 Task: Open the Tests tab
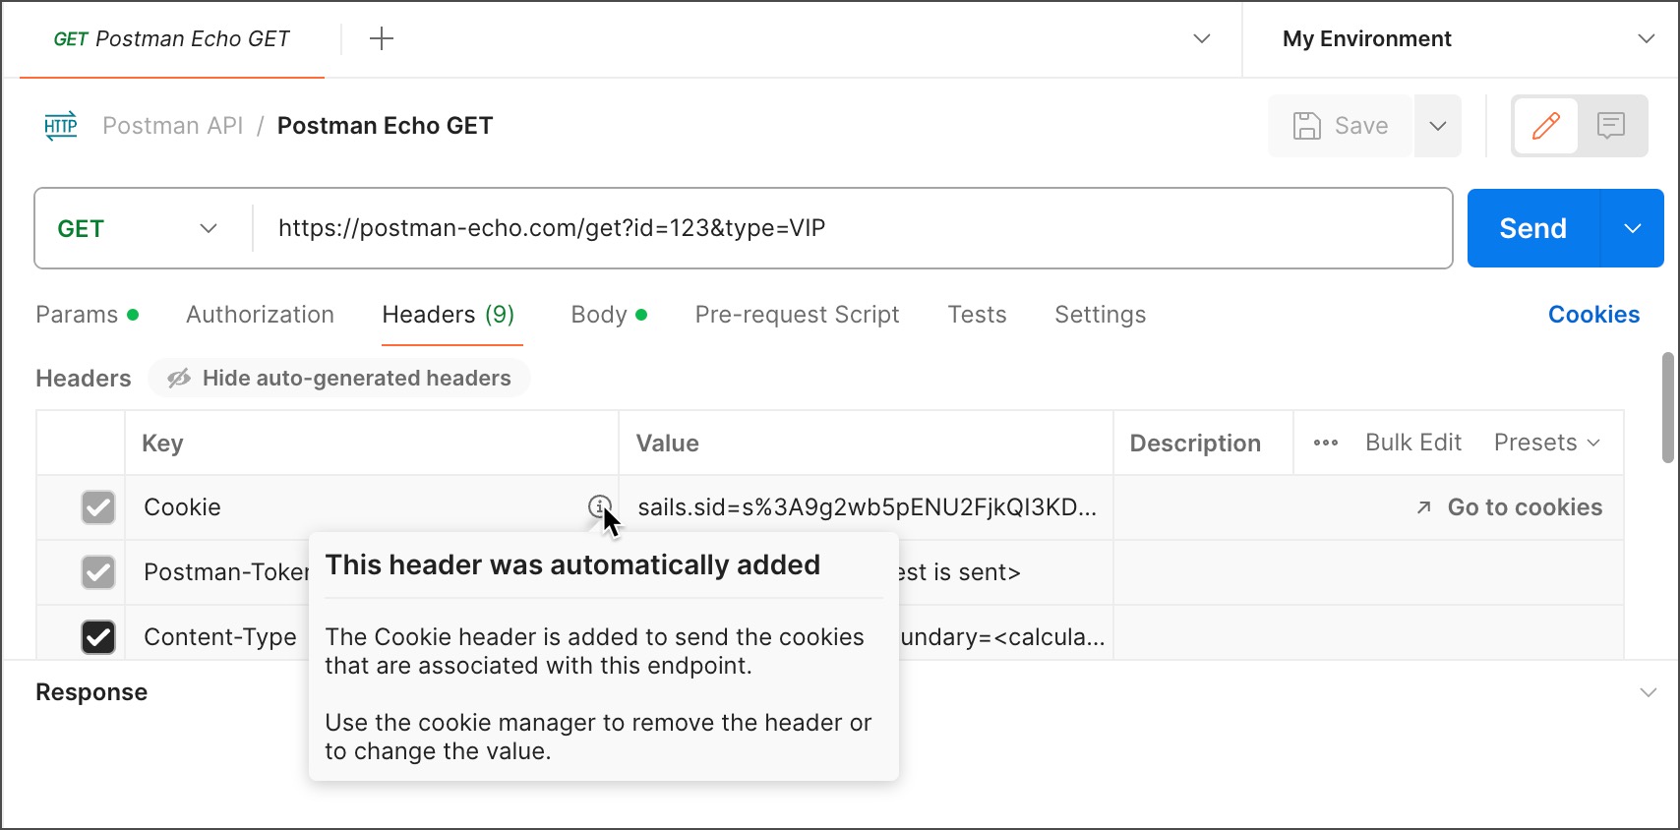point(977,315)
